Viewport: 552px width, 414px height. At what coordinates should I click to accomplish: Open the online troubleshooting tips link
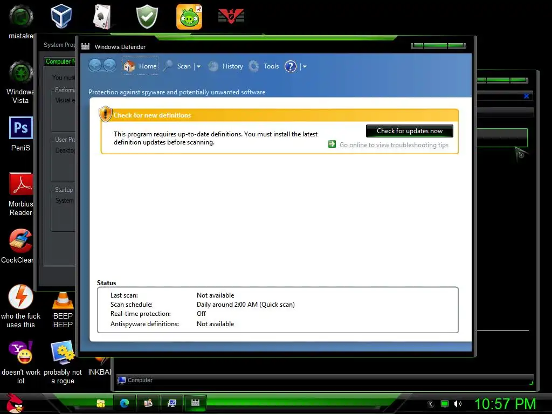click(x=394, y=144)
